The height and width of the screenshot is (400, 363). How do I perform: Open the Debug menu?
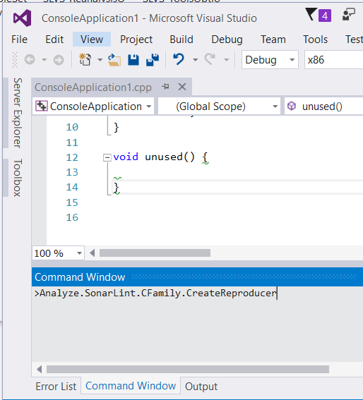[x=227, y=40]
